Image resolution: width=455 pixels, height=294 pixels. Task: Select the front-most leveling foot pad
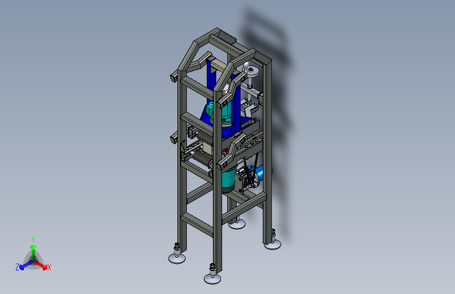[212, 279]
